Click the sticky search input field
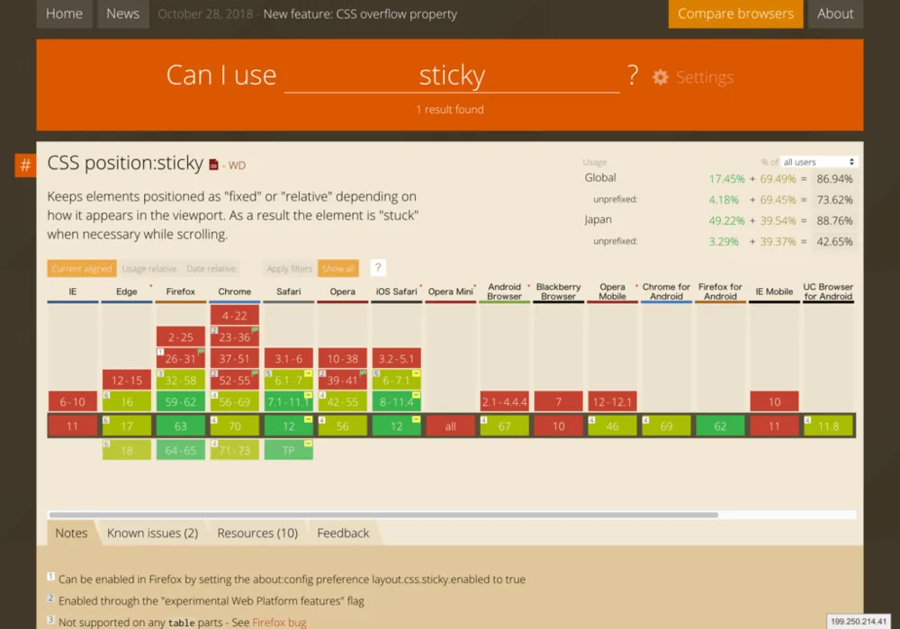Viewport: 900px width, 629px height. (x=452, y=76)
